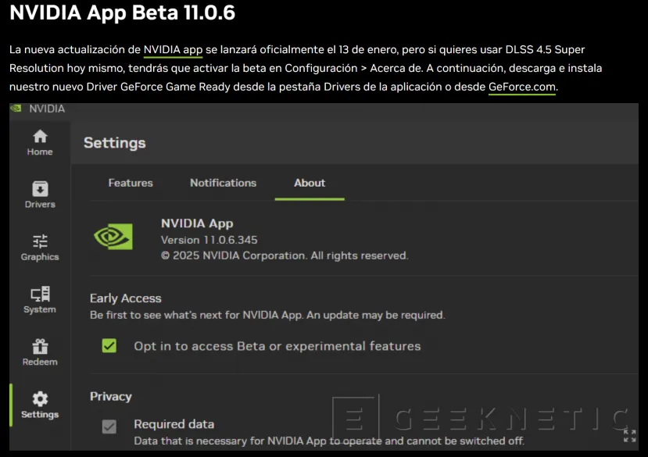Image resolution: width=648 pixels, height=457 pixels.
Task: Click the System icon in the sidebar
Action: 39,300
